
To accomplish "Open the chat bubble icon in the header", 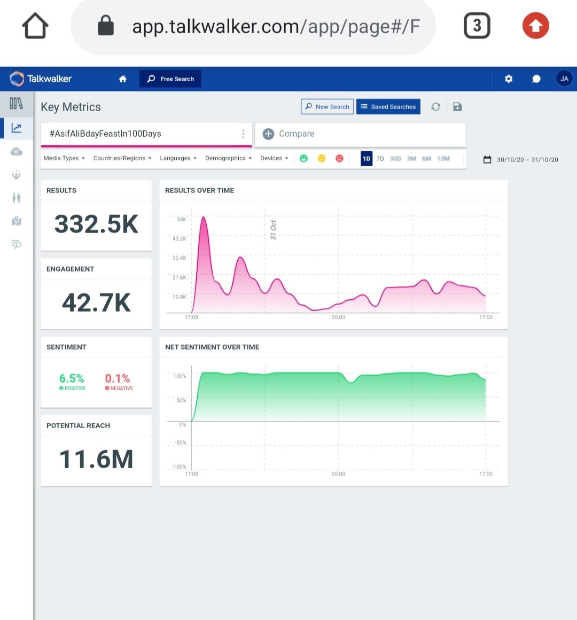I will click(536, 79).
